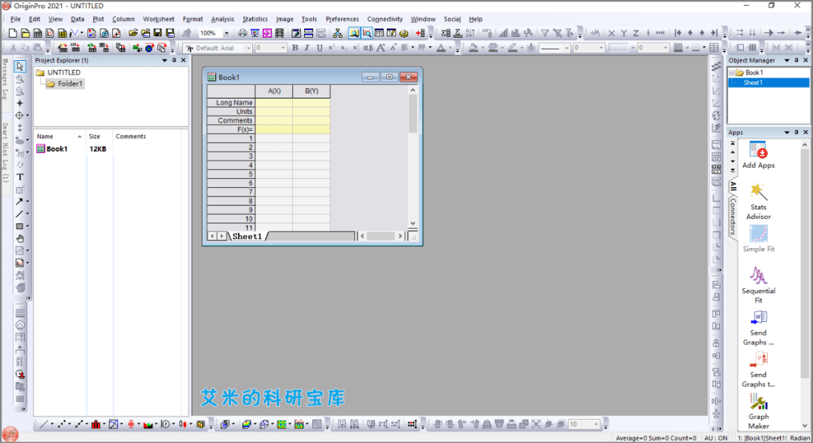Click the A(X) column header
Screen dimensions: 813x443
[274, 91]
